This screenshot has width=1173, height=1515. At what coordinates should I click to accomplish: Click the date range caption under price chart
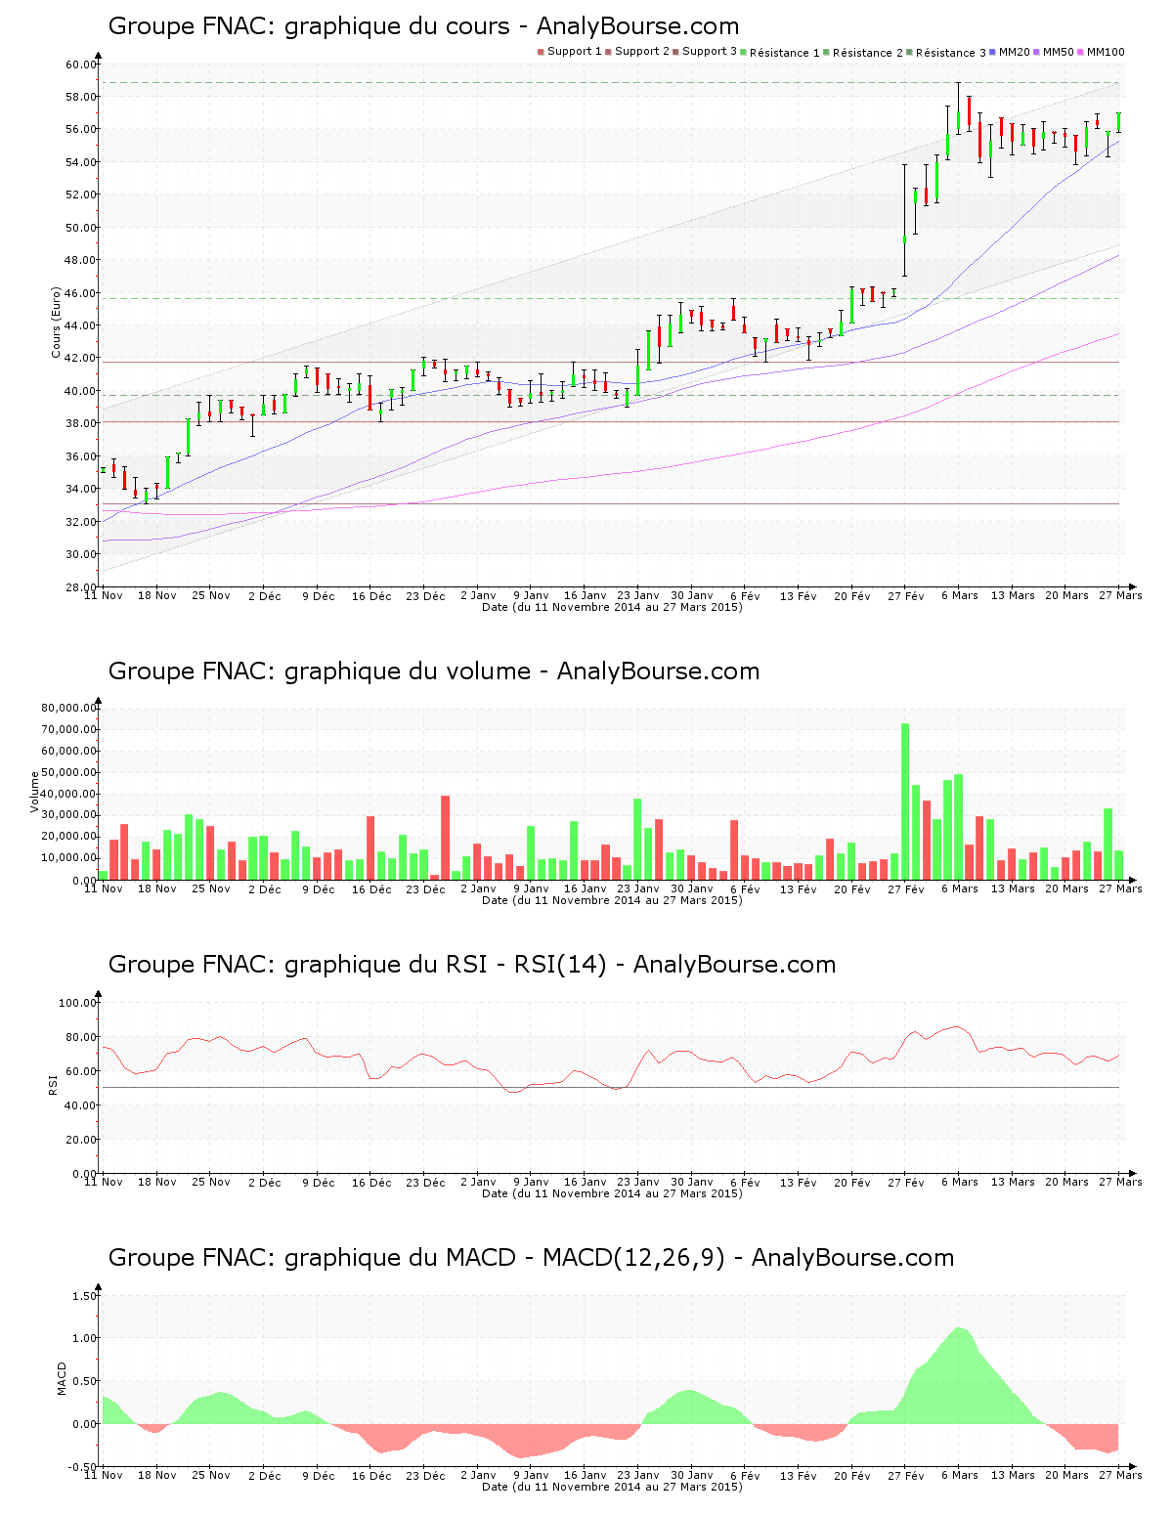coord(612,607)
